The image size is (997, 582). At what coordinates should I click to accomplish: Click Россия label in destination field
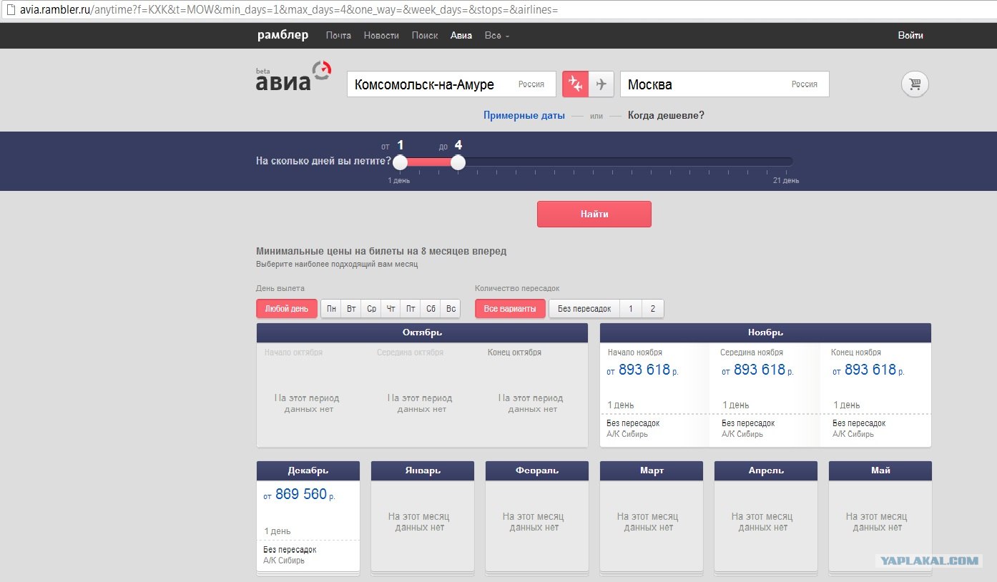pyautogui.click(x=805, y=84)
